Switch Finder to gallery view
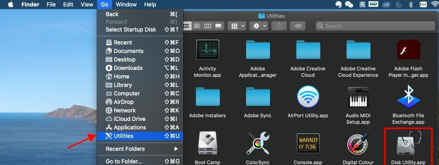 [x=218, y=26]
